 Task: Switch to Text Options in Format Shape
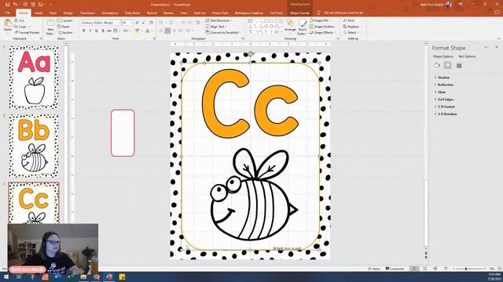coord(467,56)
